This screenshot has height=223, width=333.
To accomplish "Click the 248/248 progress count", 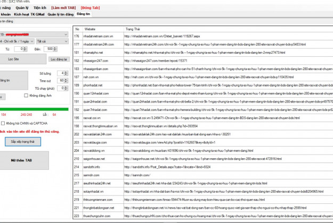I will [26, 115].
